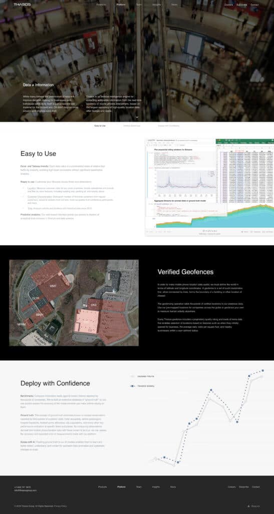Select Platform in the top navigation
Screen dimensions: 274x514
(121, 5)
